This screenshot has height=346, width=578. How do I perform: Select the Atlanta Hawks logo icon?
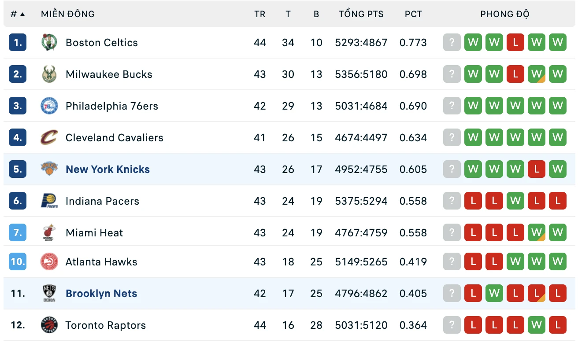[49, 262]
